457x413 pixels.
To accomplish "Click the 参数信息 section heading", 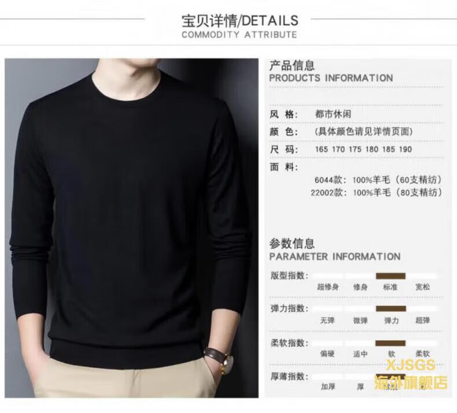I will [x=292, y=243].
